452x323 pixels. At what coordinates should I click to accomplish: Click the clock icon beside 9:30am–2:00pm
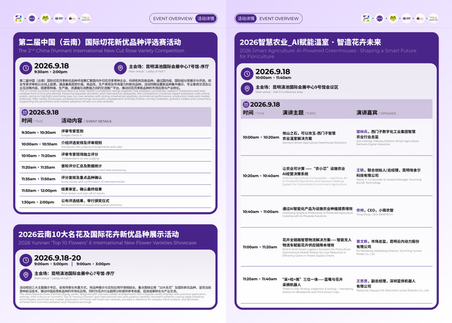point(26,68)
